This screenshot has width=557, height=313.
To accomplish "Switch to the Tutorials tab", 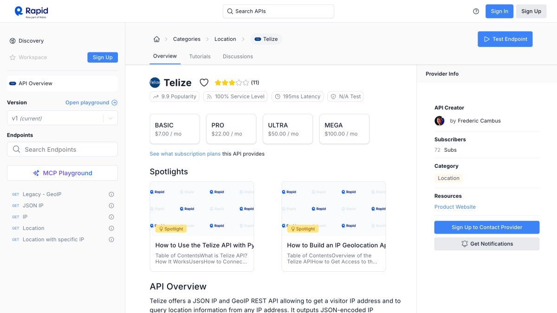I will click(200, 57).
